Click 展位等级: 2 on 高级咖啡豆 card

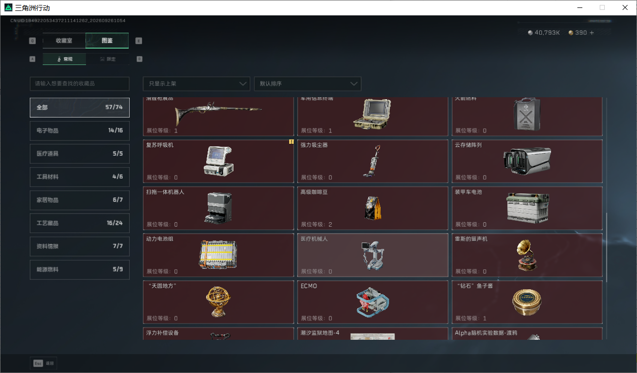pos(316,225)
